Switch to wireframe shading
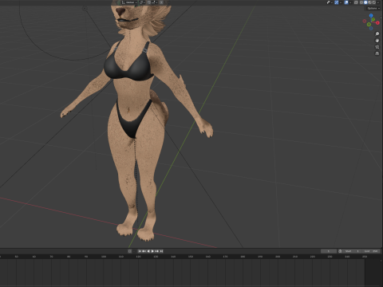 click(x=361, y=2)
